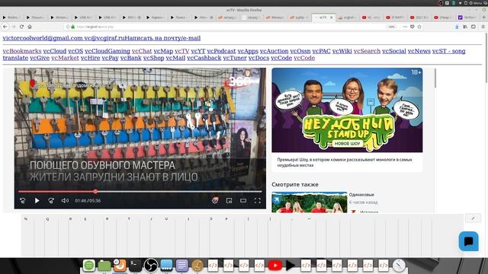Image resolution: width=488 pixels, height=274 pixels.
Task: Launch OBS Studio from the dock
Action: click(151, 266)
